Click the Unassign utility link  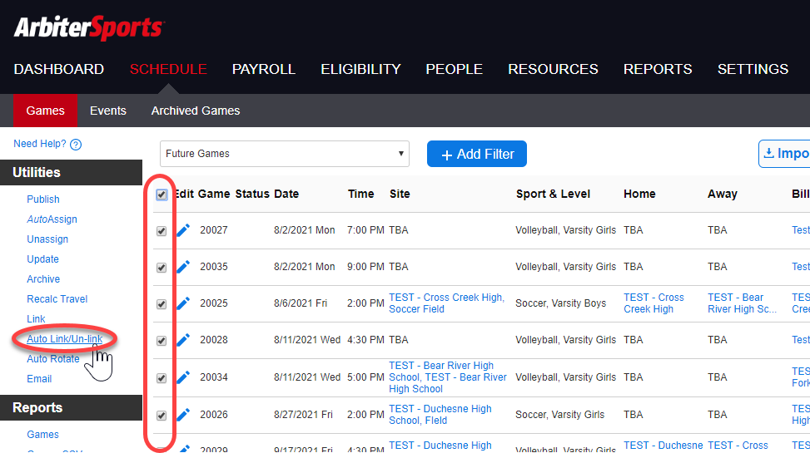tap(47, 239)
